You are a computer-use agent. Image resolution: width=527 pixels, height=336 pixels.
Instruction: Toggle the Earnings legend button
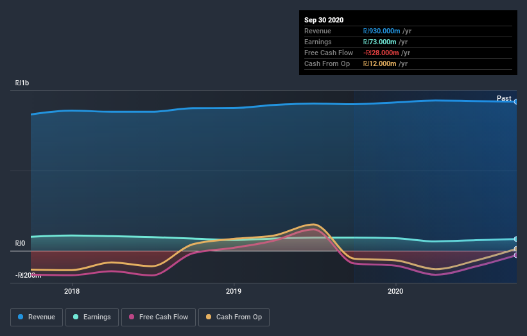pyautogui.click(x=92, y=317)
